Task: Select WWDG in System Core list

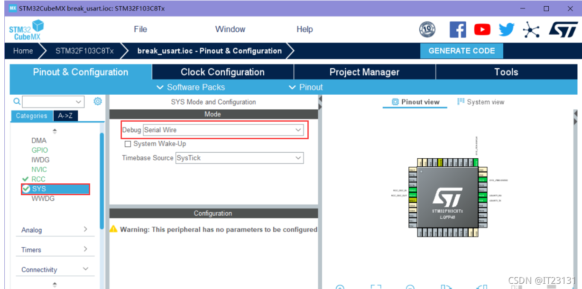Action: click(43, 199)
